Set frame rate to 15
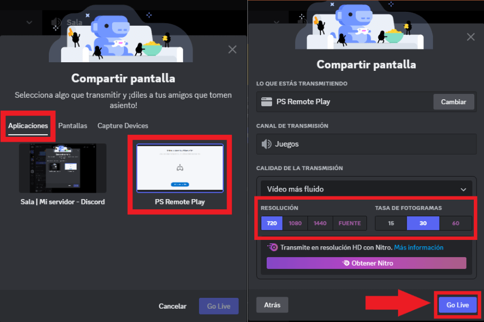Image resolution: width=484 pixels, height=322 pixels. click(x=391, y=223)
